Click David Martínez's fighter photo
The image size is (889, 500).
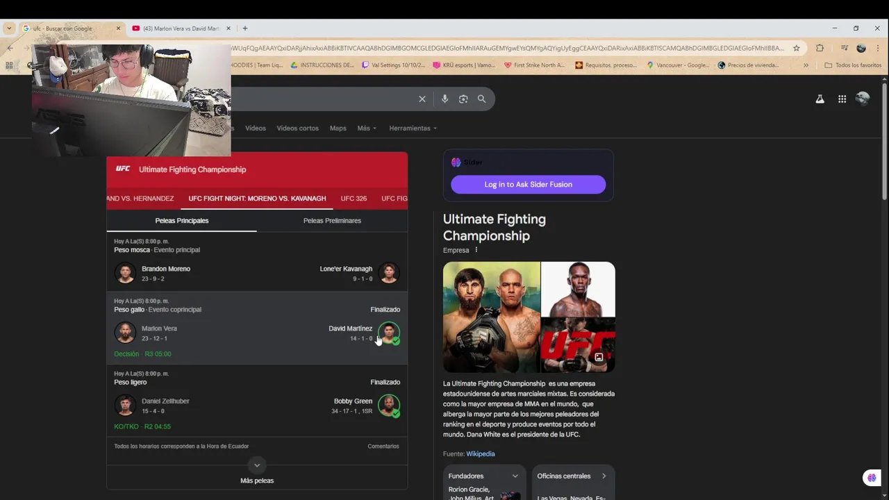pos(389,333)
